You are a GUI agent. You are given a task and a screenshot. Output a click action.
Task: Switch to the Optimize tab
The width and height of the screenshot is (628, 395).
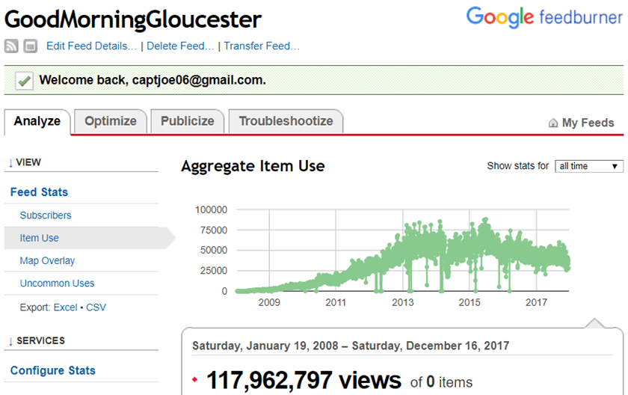point(111,121)
